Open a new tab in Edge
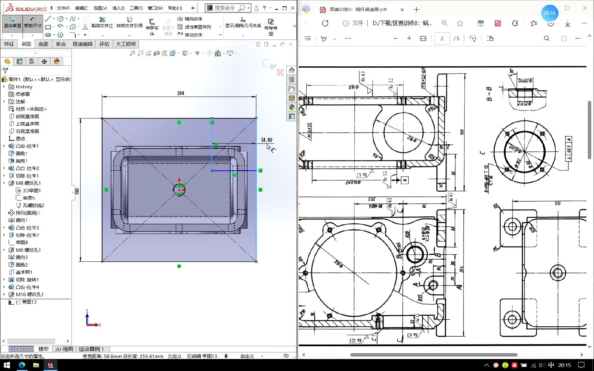The image size is (594, 371). tap(417, 10)
